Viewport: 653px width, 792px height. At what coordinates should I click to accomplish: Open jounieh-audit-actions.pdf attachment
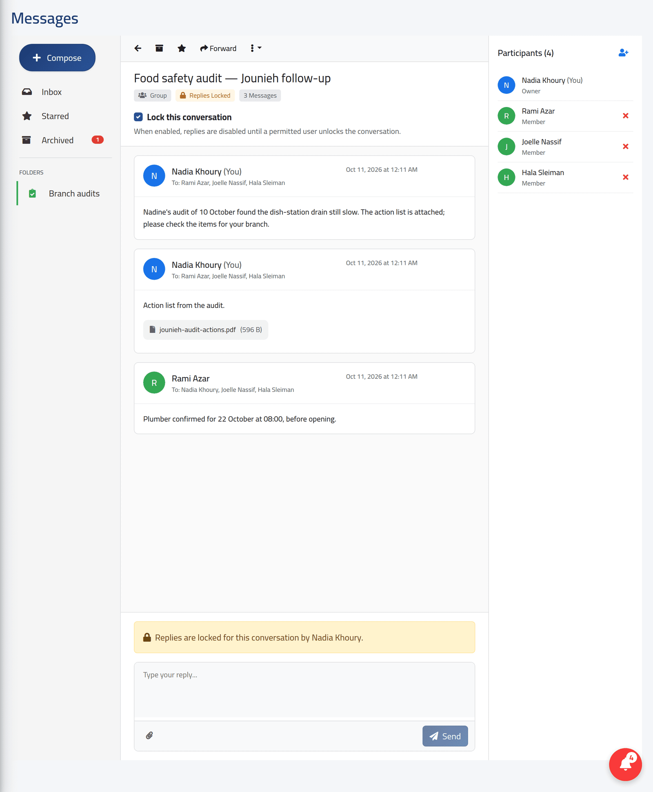(206, 330)
